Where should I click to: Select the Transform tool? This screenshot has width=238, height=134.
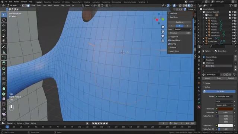4,41
